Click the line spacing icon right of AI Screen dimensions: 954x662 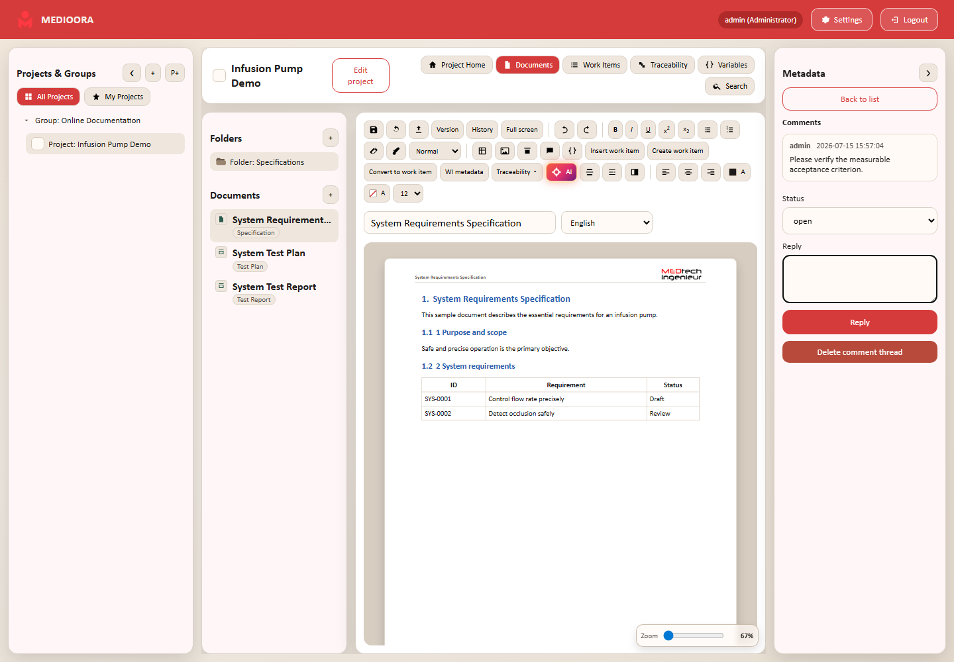(x=590, y=172)
